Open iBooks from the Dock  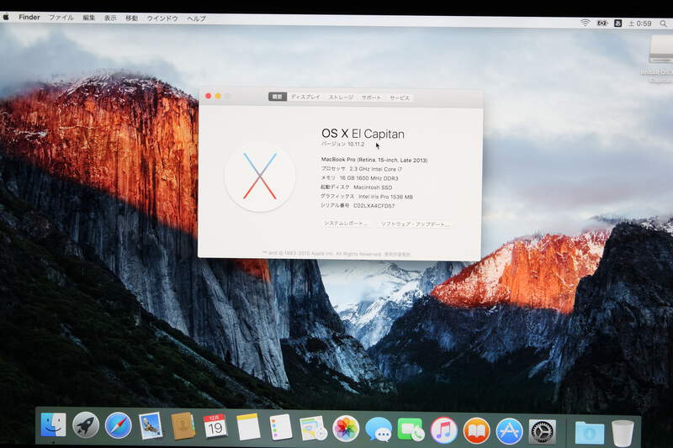pos(476,430)
